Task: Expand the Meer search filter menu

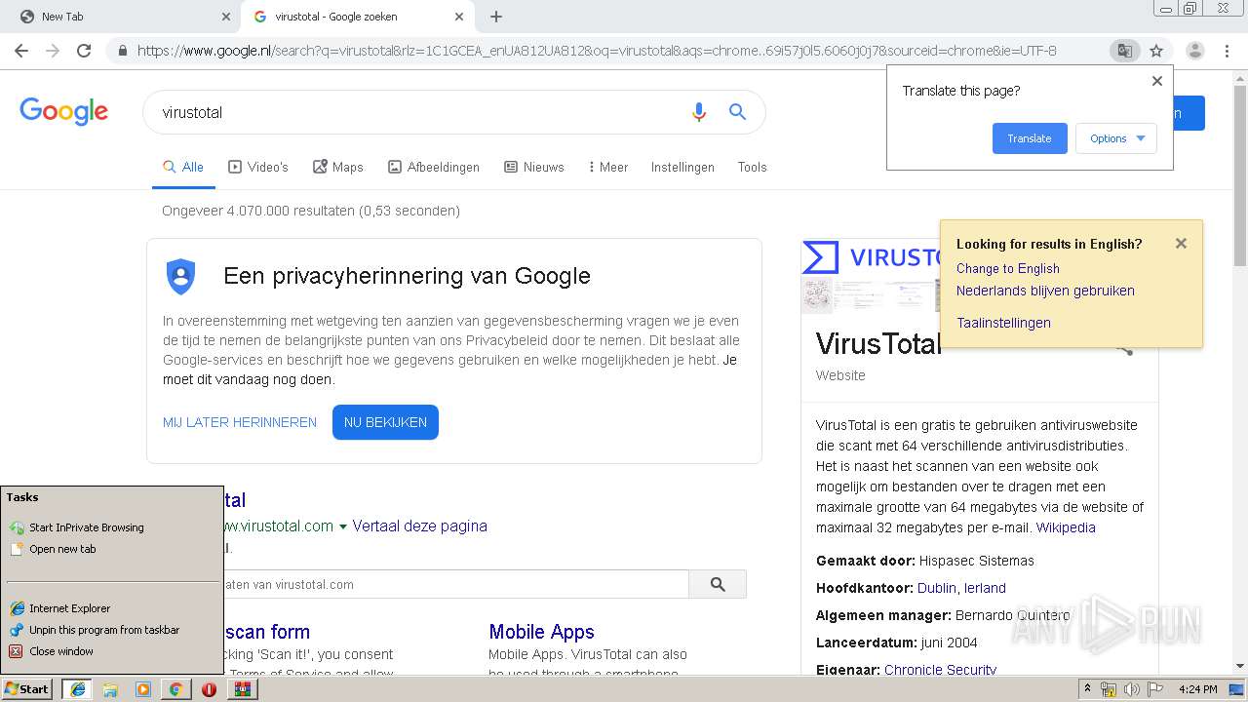Action: tap(607, 167)
